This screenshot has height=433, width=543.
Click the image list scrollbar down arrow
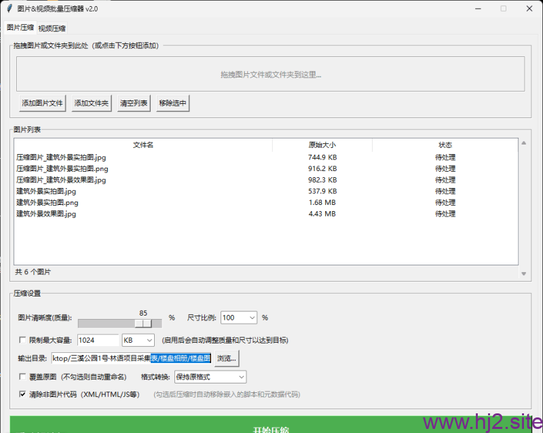523,274
